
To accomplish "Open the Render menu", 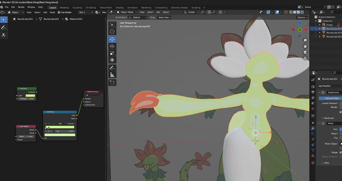I will coord(21,7).
